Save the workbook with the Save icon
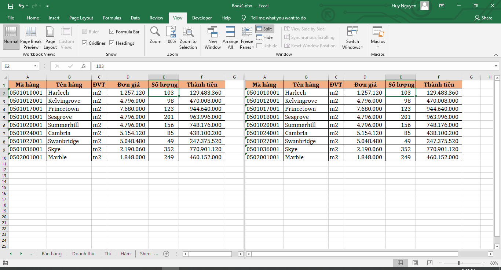501x270 pixels. click(10, 6)
